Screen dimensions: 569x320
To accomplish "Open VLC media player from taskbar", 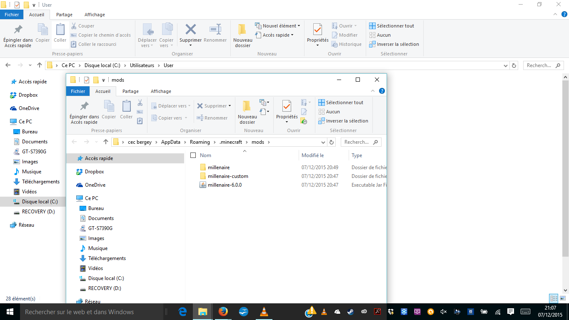I will click(x=264, y=312).
